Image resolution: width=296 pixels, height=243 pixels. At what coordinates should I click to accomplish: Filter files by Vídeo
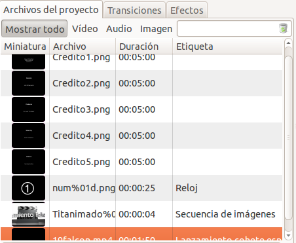pyautogui.click(x=85, y=29)
